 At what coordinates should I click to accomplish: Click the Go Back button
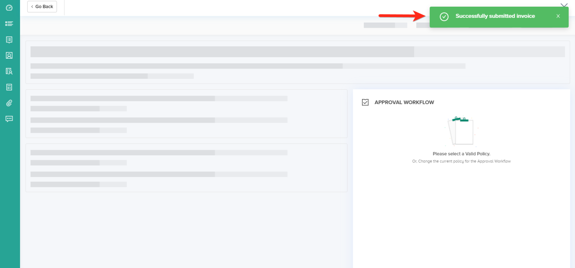[x=42, y=7]
